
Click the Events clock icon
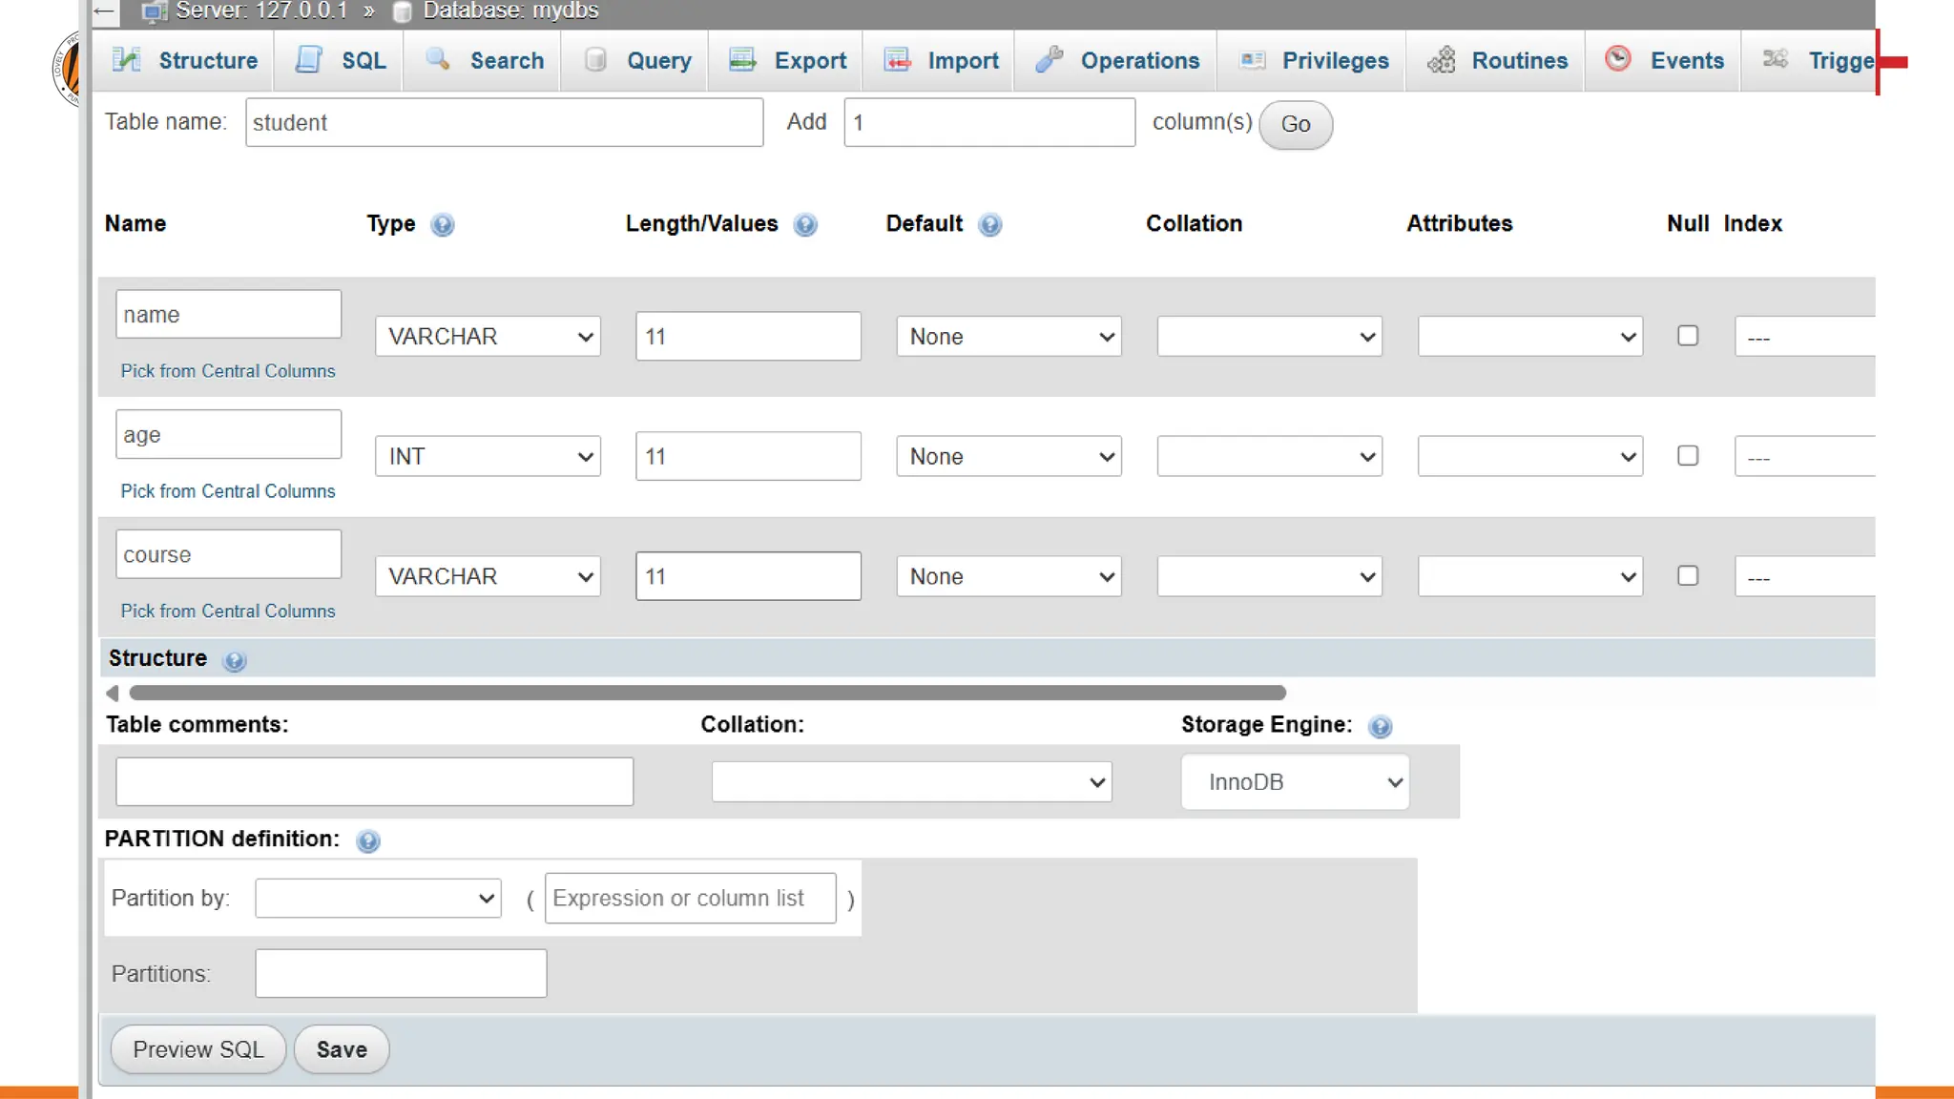(1618, 59)
